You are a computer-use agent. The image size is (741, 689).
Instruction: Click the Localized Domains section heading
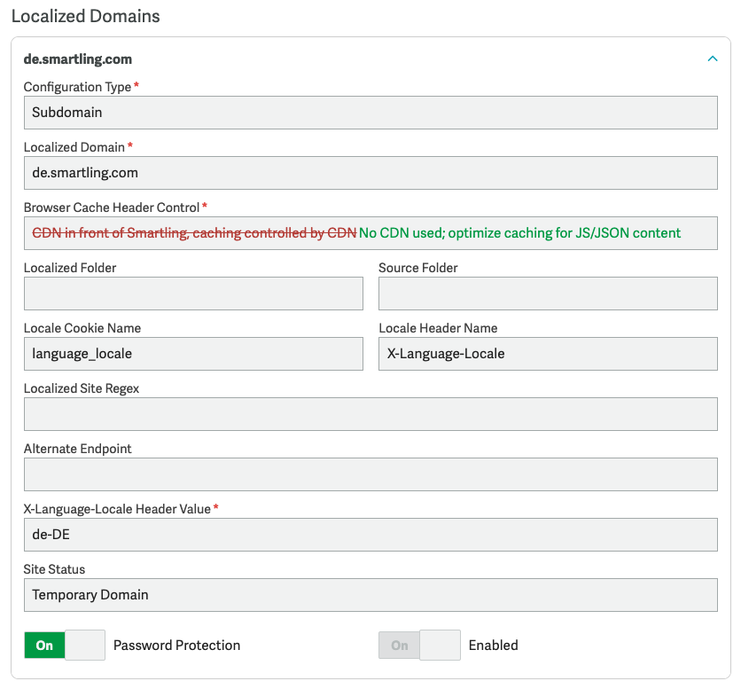point(85,16)
